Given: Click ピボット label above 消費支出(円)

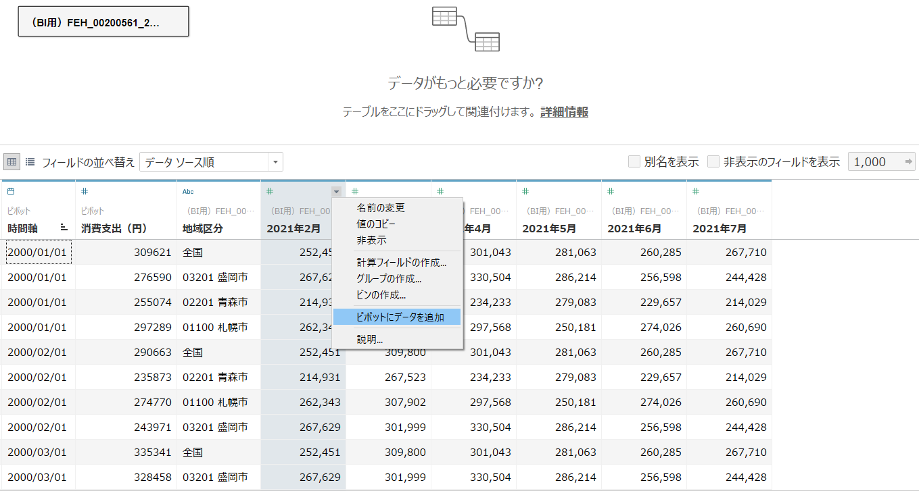Looking at the screenshot, I should 93,211.
